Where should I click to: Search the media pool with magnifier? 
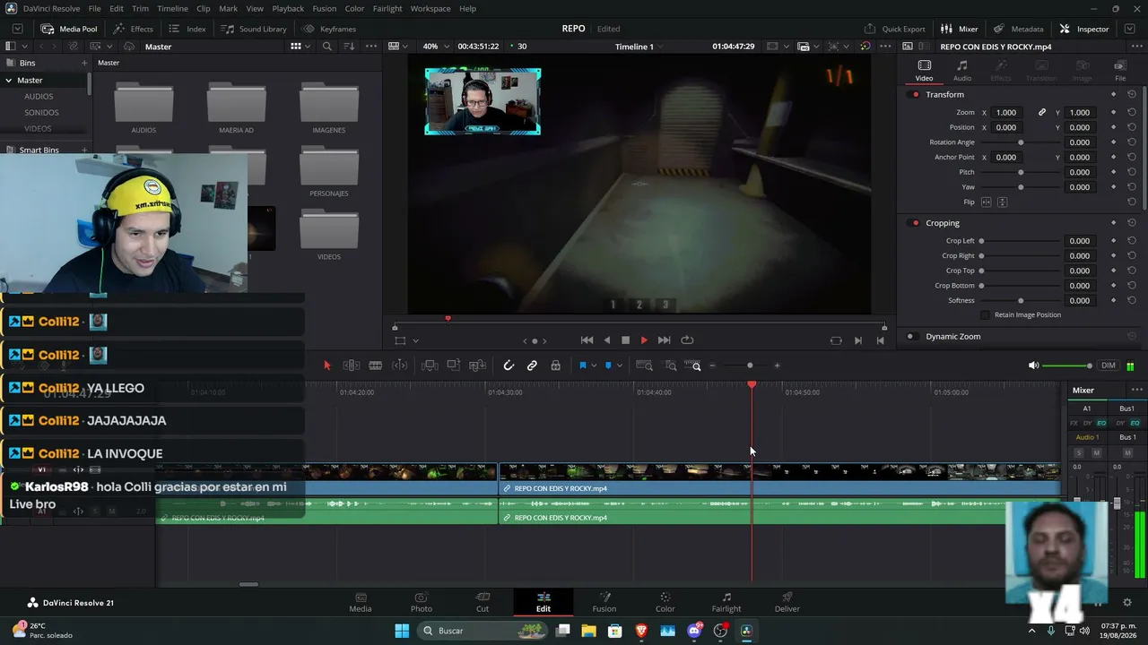pyautogui.click(x=326, y=47)
